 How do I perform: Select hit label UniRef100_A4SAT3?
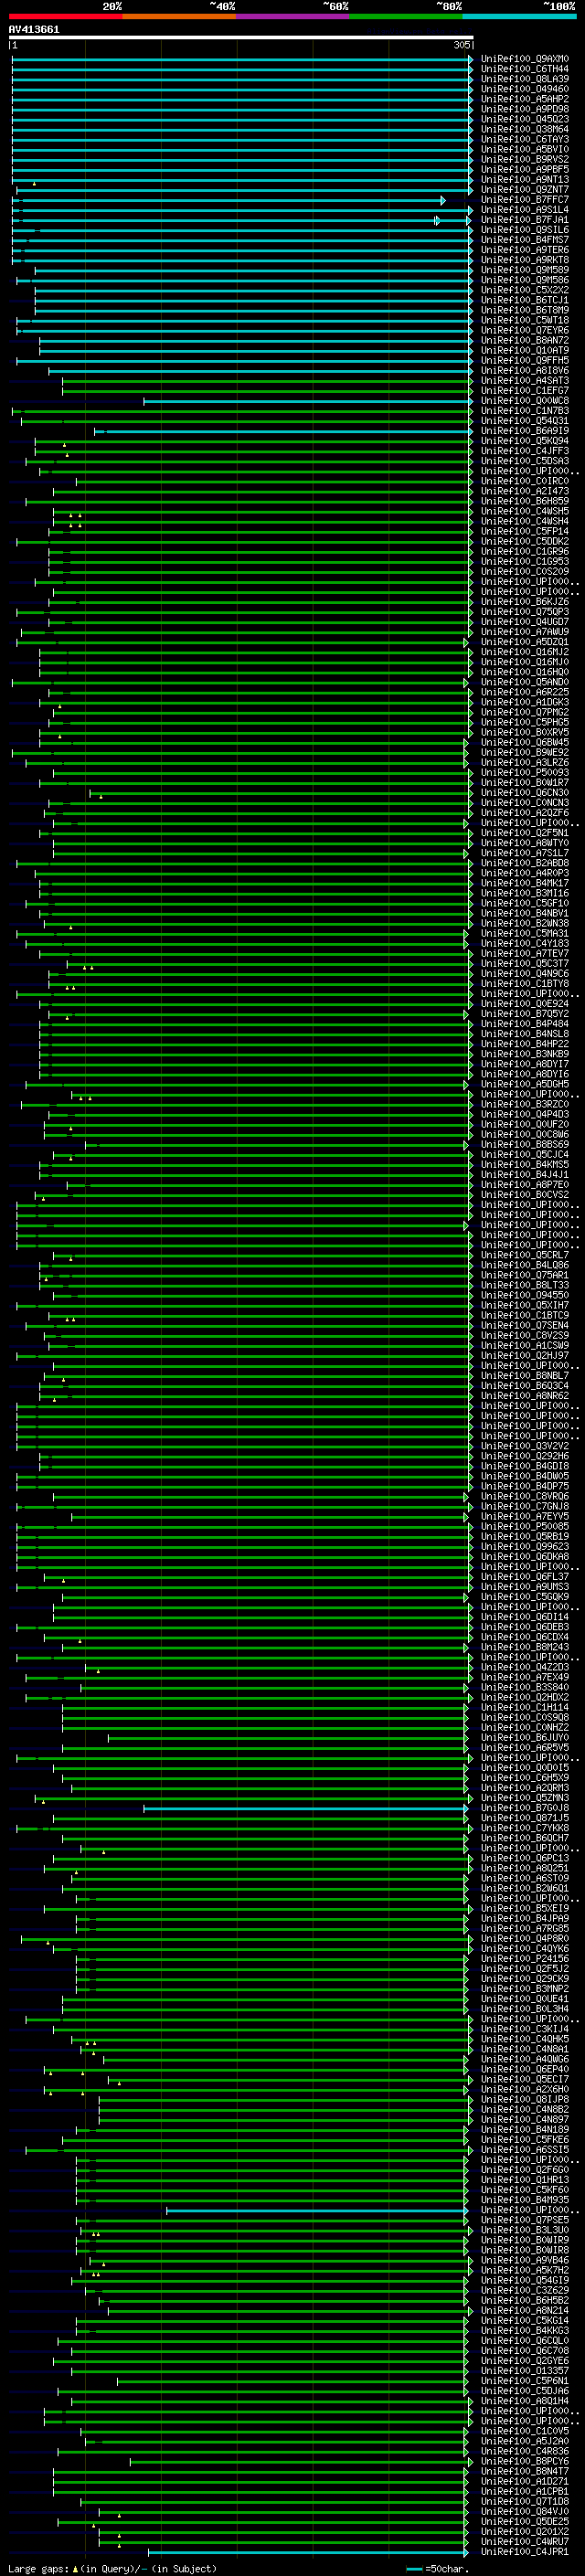pyautogui.click(x=524, y=381)
